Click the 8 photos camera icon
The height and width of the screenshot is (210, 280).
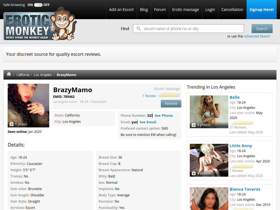tap(194, 125)
